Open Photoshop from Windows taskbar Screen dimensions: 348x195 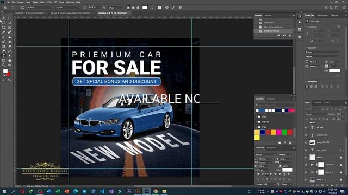[x=146, y=191]
